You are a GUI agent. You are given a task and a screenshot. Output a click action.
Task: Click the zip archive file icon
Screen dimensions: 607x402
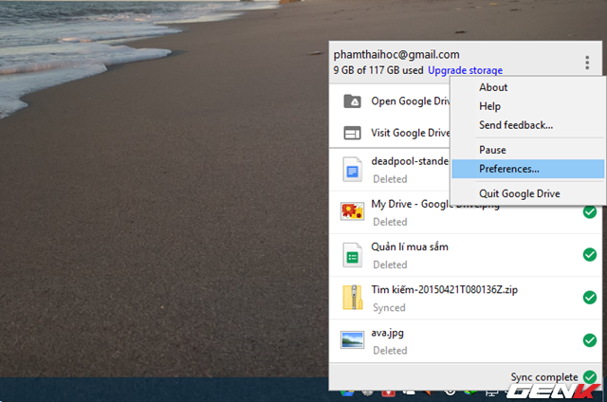coord(352,298)
